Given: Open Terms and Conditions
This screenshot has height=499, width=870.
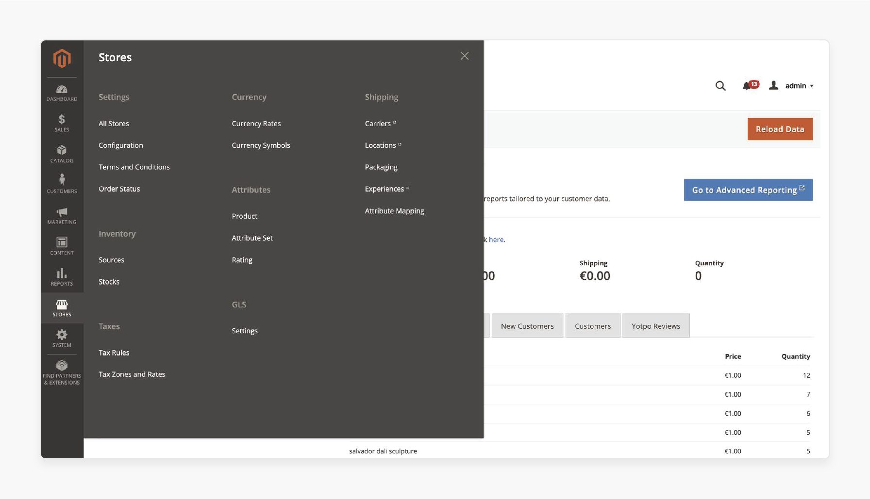Looking at the screenshot, I should [134, 167].
